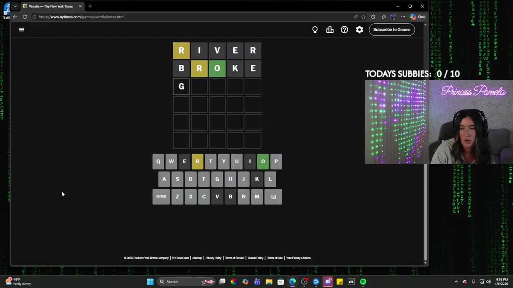Tap the U key on Wordle keyboard

coord(236,162)
